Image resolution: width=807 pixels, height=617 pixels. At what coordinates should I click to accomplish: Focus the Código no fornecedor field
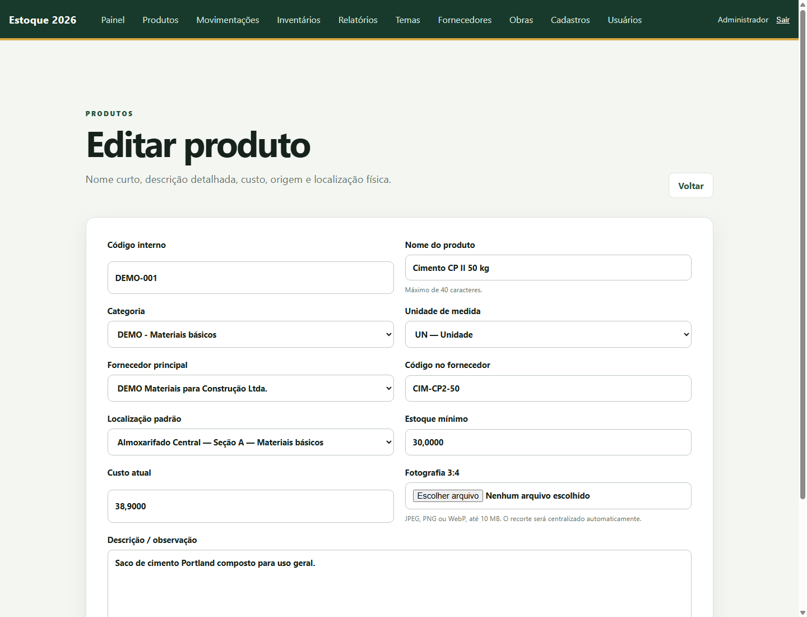(548, 388)
